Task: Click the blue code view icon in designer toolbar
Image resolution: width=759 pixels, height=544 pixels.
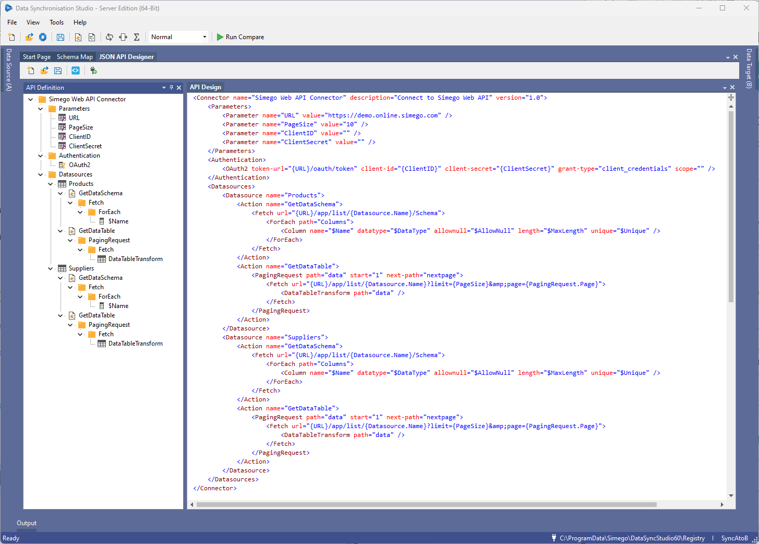Action: [76, 70]
